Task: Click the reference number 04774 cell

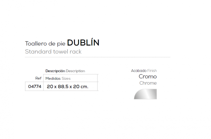Action: pos(34,86)
